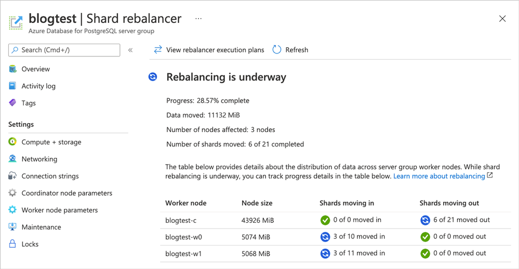This screenshot has height=269, width=519.
Task: Click the Connection strings icon
Action: point(12,176)
